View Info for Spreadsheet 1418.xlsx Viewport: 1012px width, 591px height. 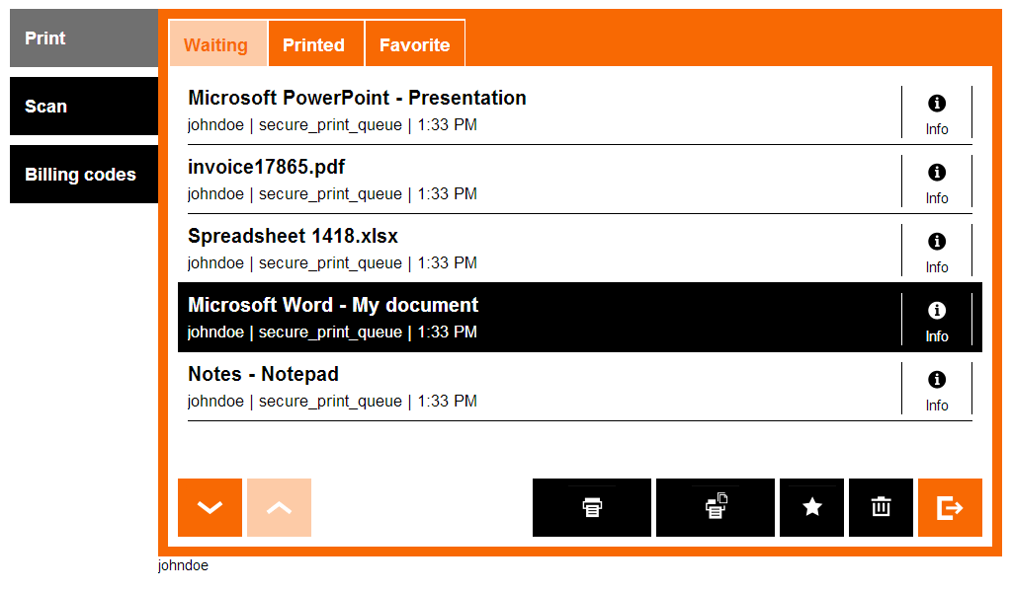click(x=937, y=252)
